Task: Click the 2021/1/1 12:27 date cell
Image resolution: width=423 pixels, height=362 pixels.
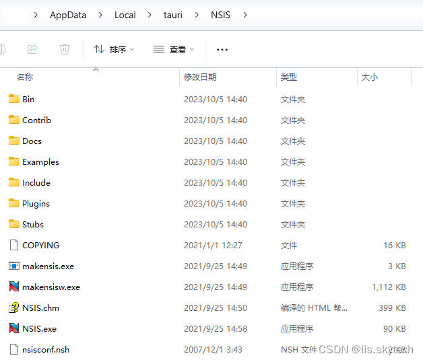Action: [213, 246]
